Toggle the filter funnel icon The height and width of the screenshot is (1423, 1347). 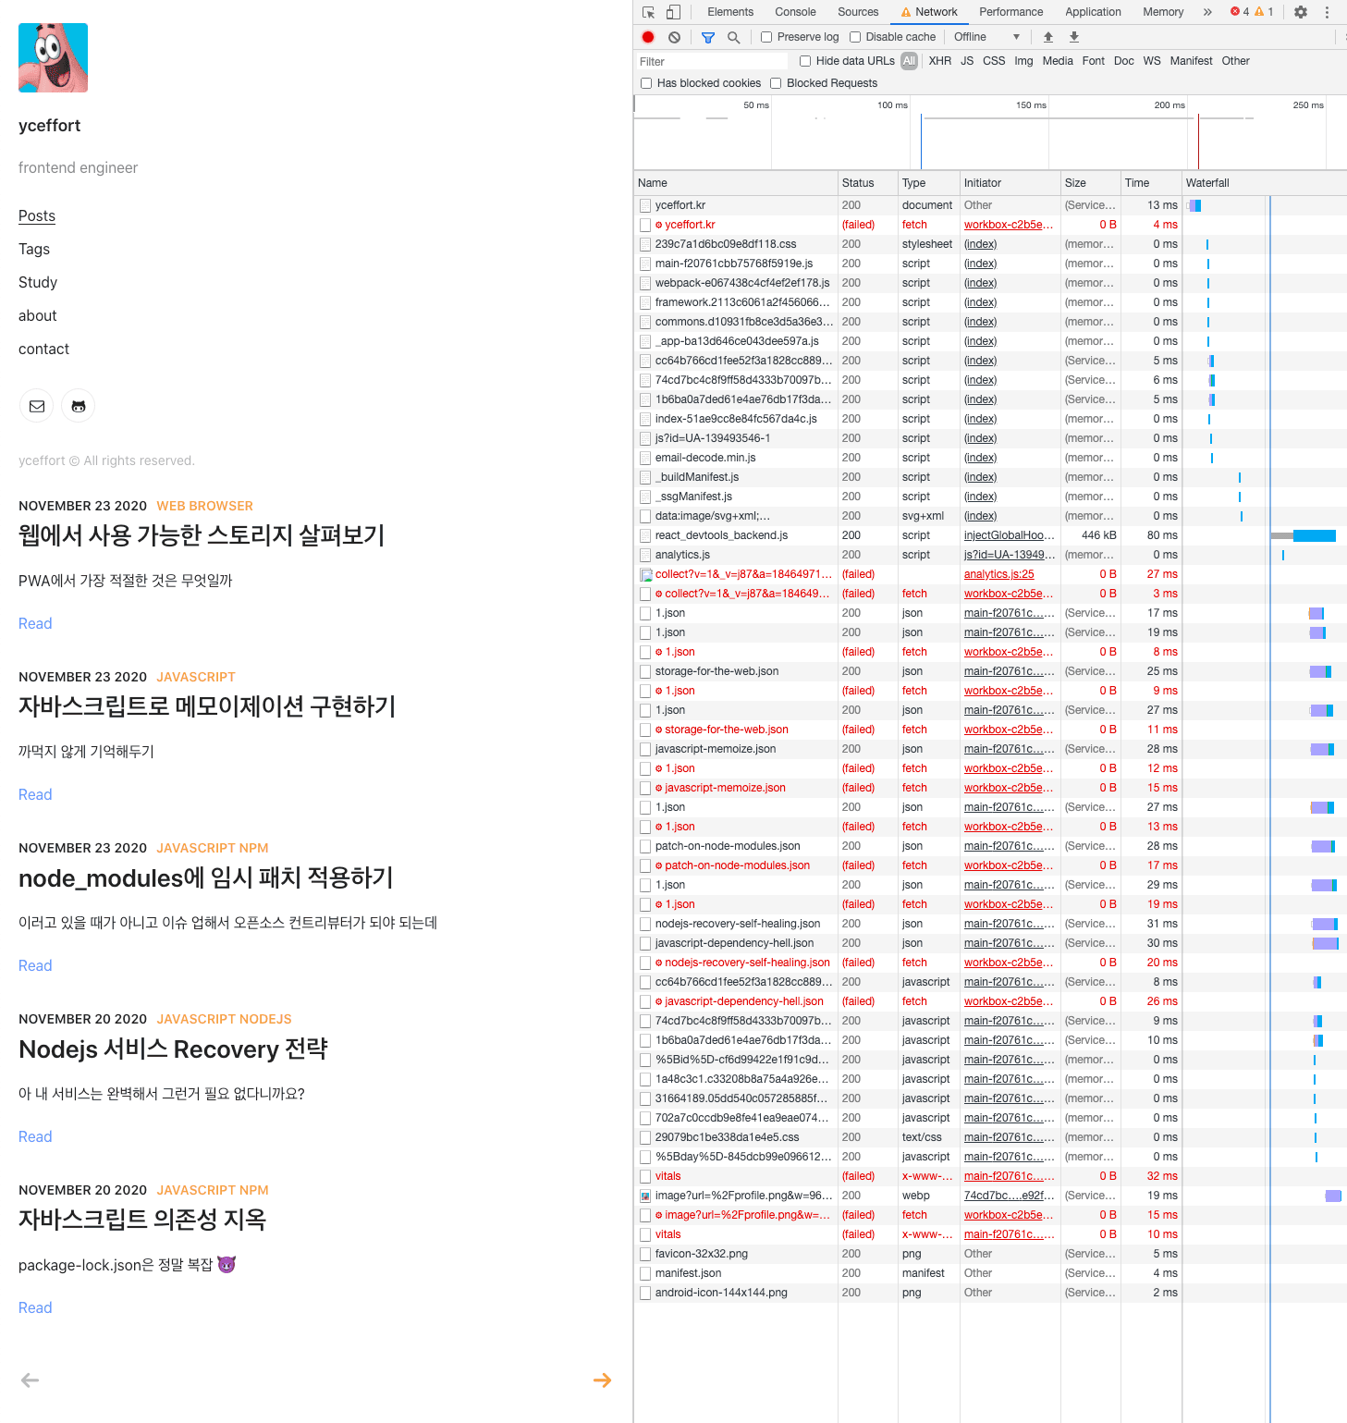pyautogui.click(x=708, y=37)
